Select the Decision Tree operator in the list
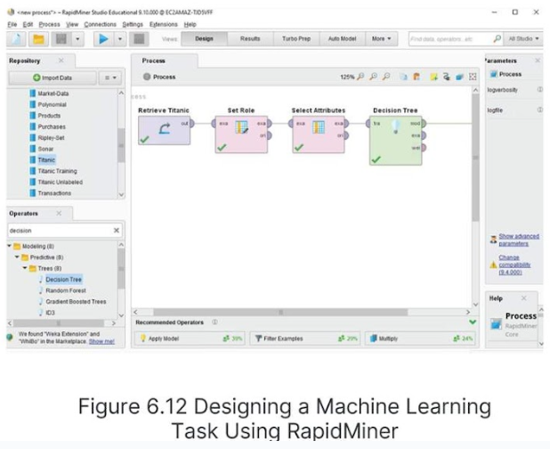Screen dimensions: 550x449 [x=63, y=280]
